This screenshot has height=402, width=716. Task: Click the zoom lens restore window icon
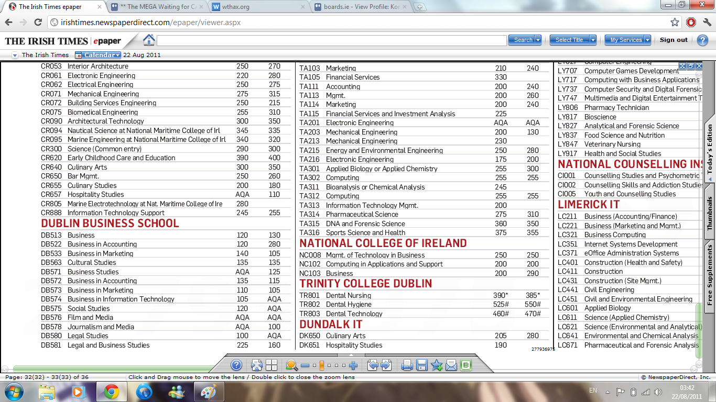point(691,66)
